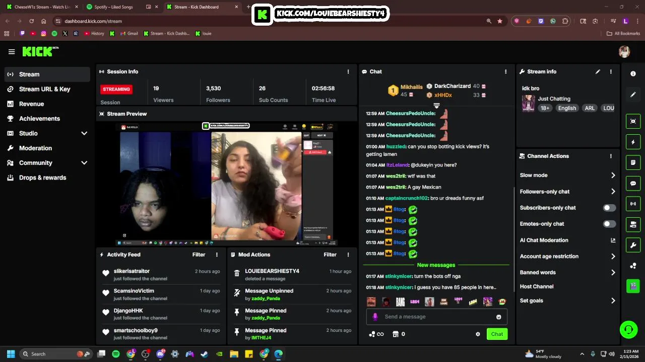Screen dimensions: 645x362
Task: Open AI Chat Moderation external link
Action: [x=613, y=240]
